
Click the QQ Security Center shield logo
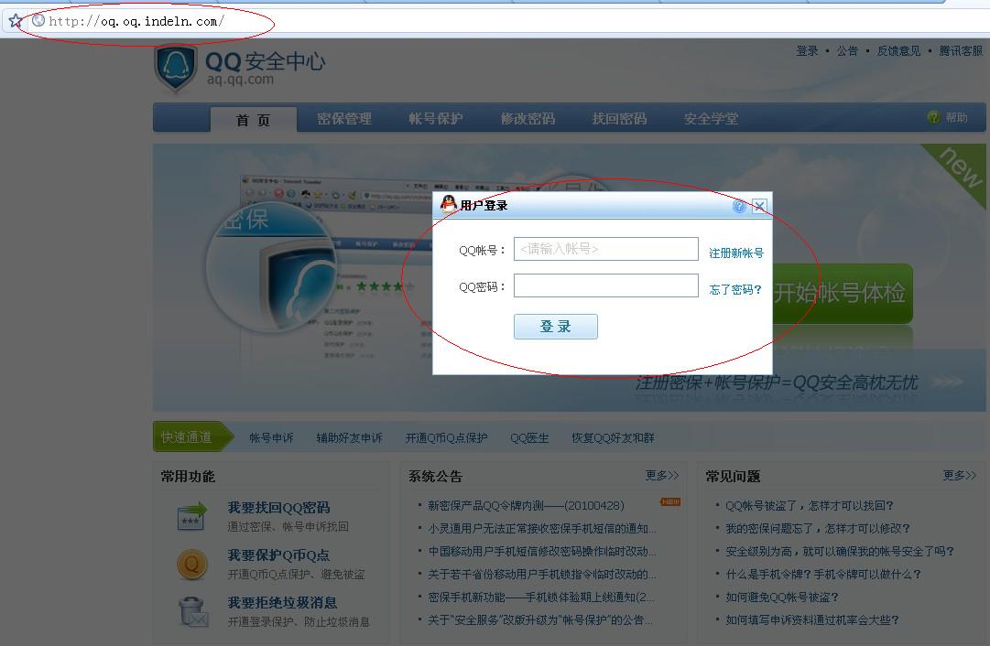point(176,68)
